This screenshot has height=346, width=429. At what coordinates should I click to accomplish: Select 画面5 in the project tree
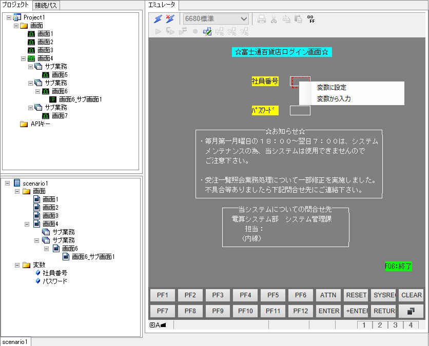(x=60, y=75)
